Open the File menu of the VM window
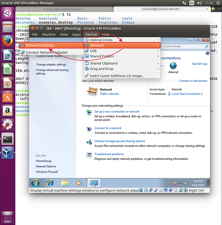 35,35
